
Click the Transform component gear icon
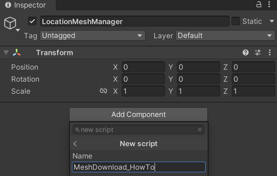[x=258, y=52]
